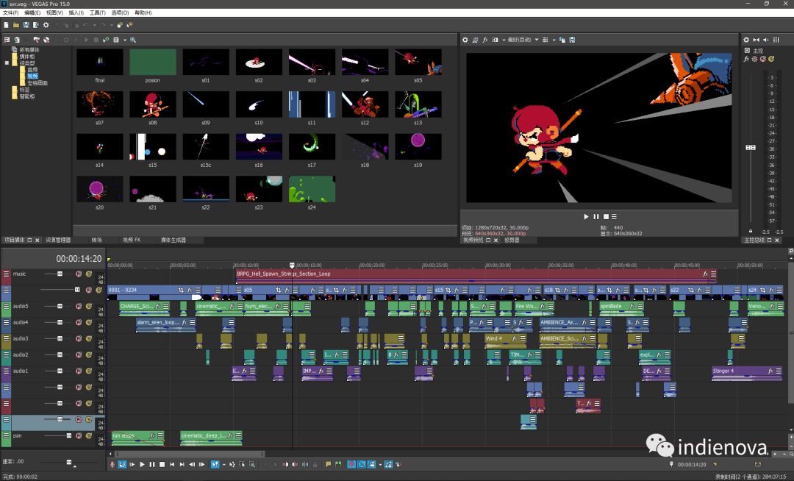Screen dimensions: 794x481
Task: Pause the preview window video
Action: [x=596, y=217]
